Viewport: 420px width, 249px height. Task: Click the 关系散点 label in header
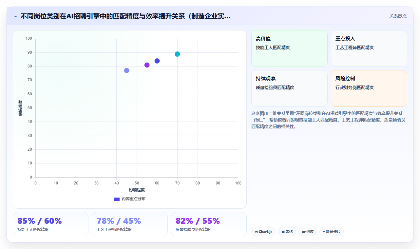click(x=398, y=16)
